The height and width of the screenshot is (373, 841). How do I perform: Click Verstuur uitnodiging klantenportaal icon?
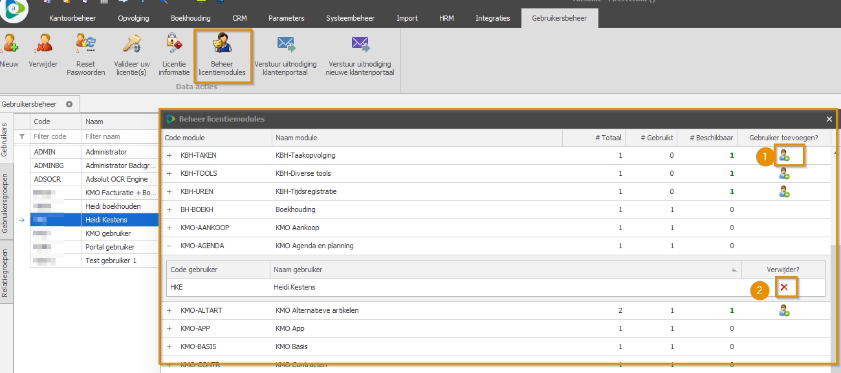285,45
